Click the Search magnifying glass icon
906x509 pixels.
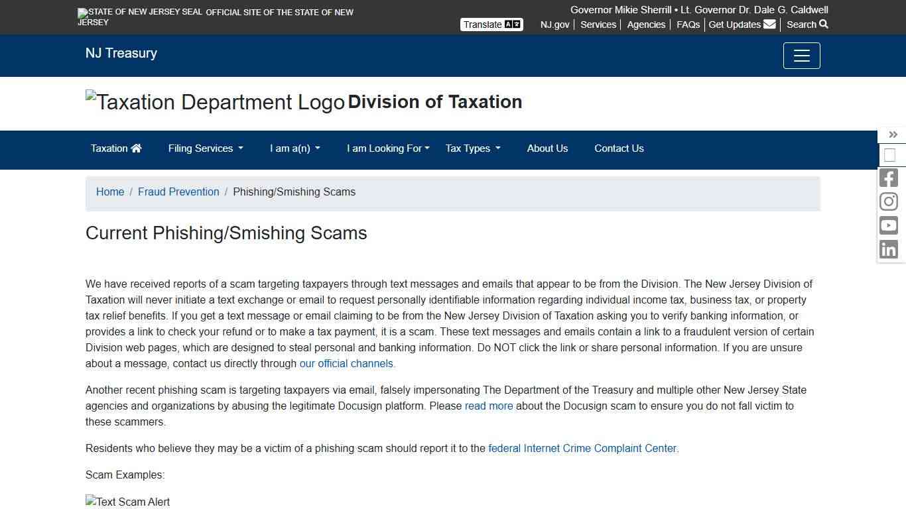click(824, 25)
